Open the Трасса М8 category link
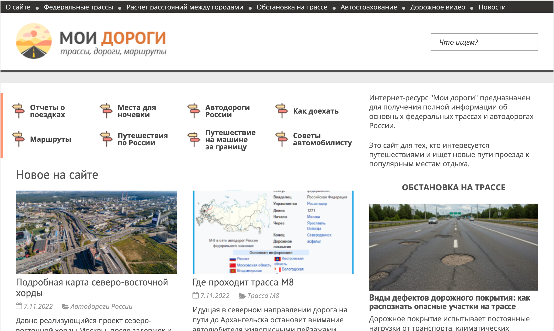The width and height of the screenshot is (554, 331). 263,296
